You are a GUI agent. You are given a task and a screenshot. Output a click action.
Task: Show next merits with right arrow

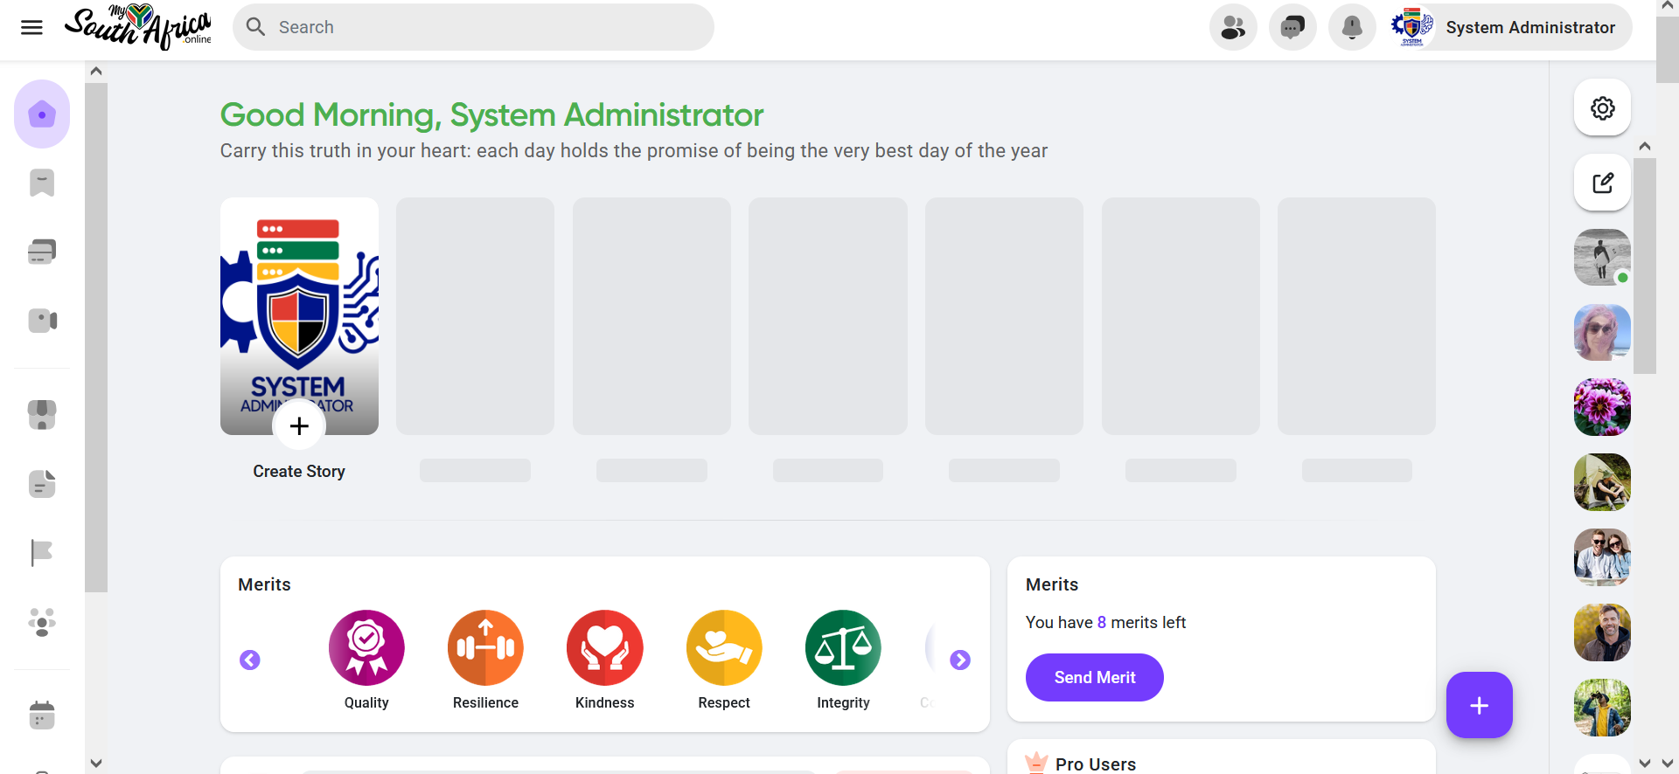pyautogui.click(x=960, y=660)
